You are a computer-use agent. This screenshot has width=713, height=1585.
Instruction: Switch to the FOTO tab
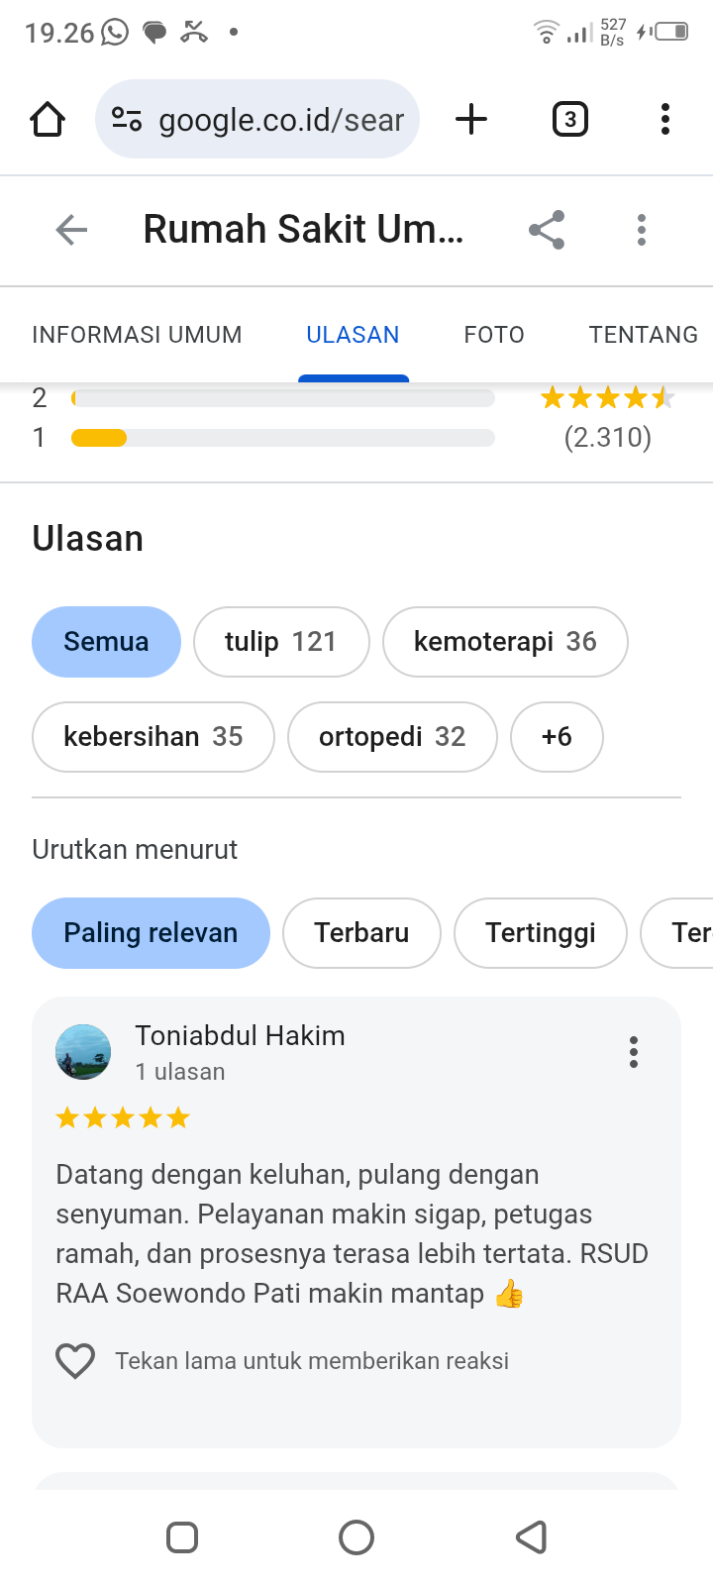pos(494,335)
